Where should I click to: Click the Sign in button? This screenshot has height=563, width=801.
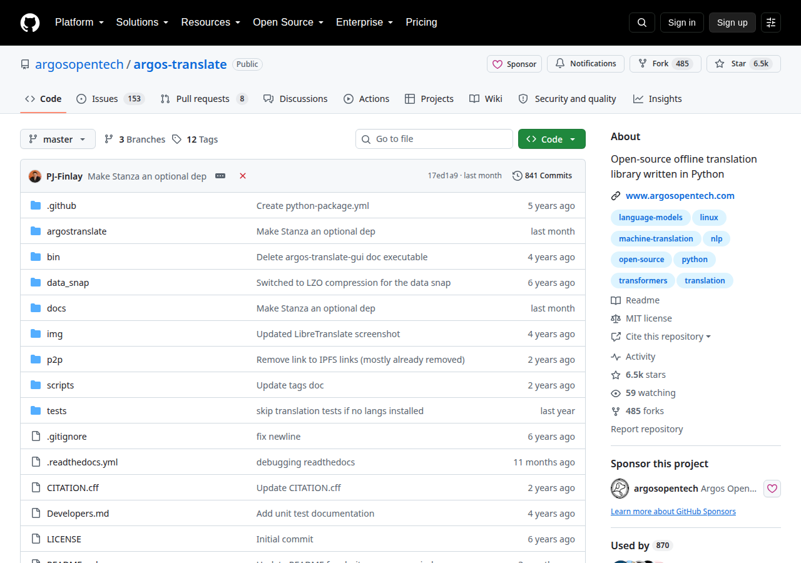682,23
